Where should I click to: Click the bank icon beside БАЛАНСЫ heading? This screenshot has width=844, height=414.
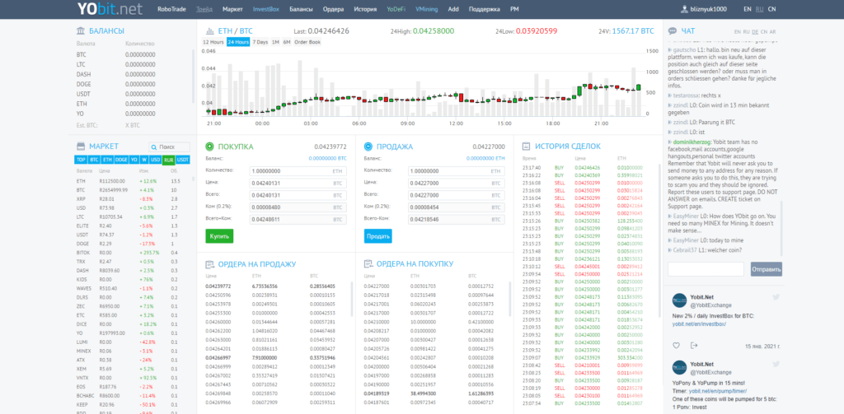(x=80, y=30)
